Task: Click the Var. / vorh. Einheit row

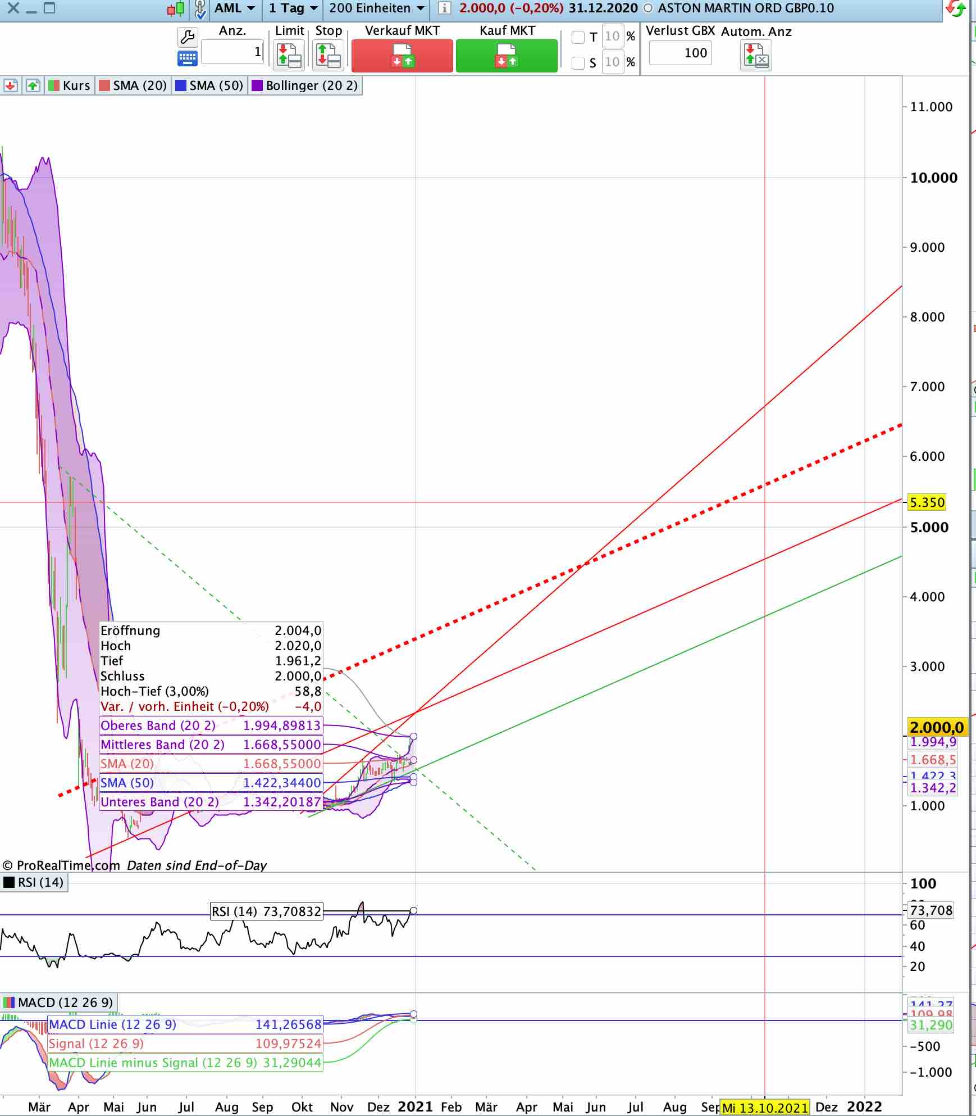Action: point(211,706)
